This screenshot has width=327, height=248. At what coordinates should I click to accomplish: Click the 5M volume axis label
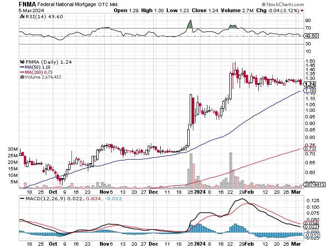click(14, 182)
